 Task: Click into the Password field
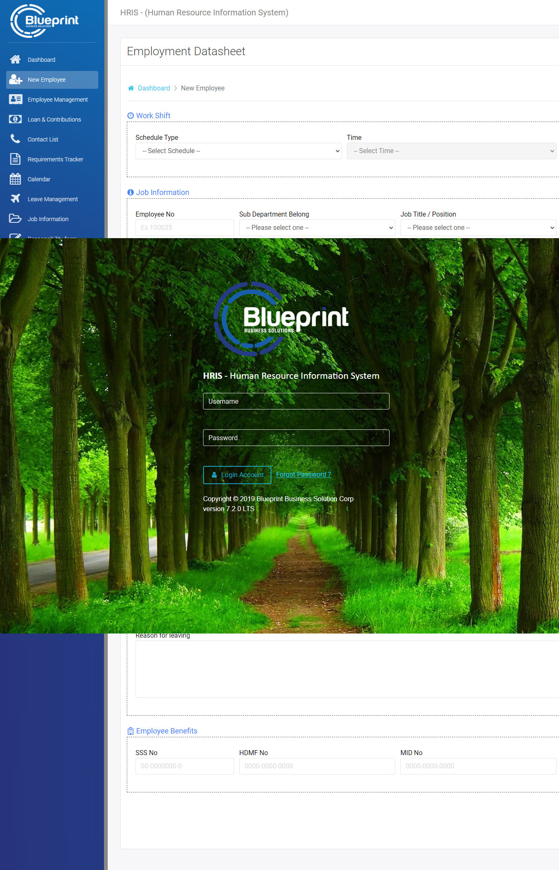click(296, 438)
